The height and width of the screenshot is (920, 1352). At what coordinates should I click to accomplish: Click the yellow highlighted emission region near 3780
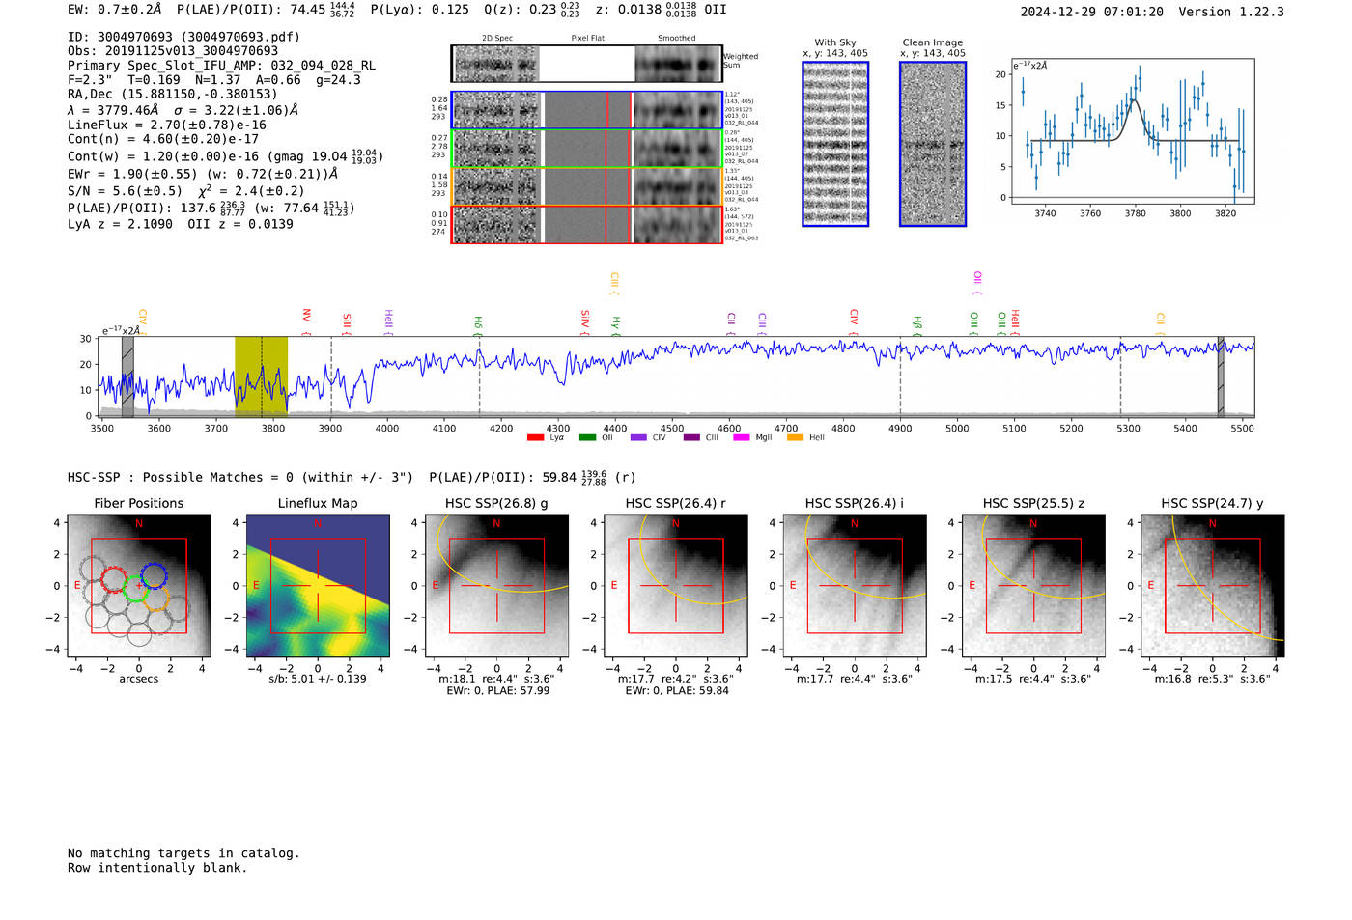point(261,376)
